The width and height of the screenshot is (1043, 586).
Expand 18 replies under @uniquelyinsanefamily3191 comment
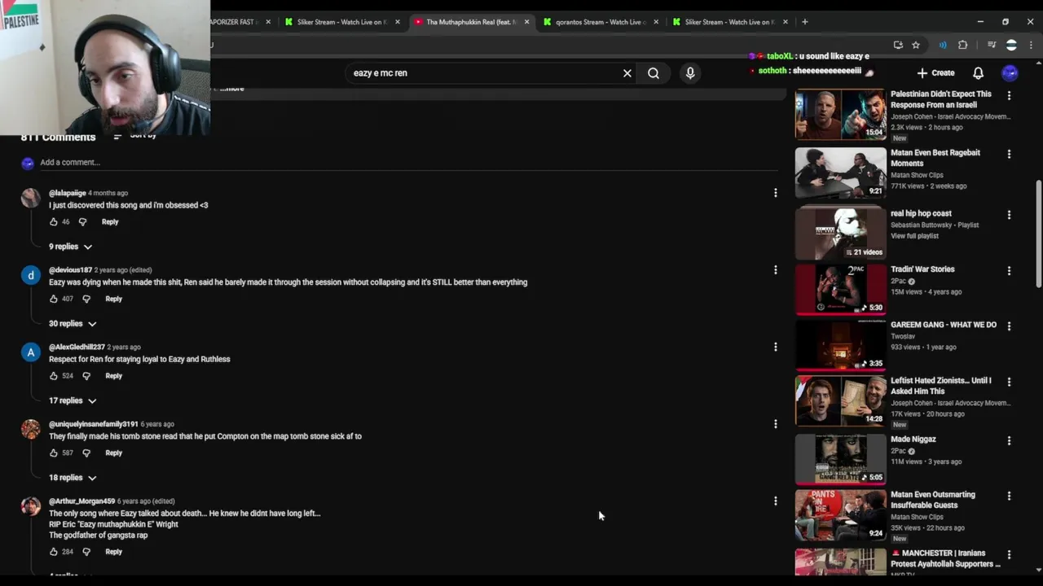(x=73, y=478)
